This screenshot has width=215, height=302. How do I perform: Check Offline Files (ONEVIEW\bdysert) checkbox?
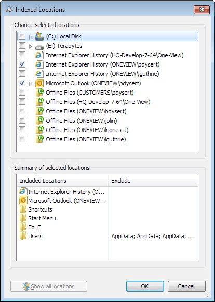pyautogui.click(x=22, y=111)
